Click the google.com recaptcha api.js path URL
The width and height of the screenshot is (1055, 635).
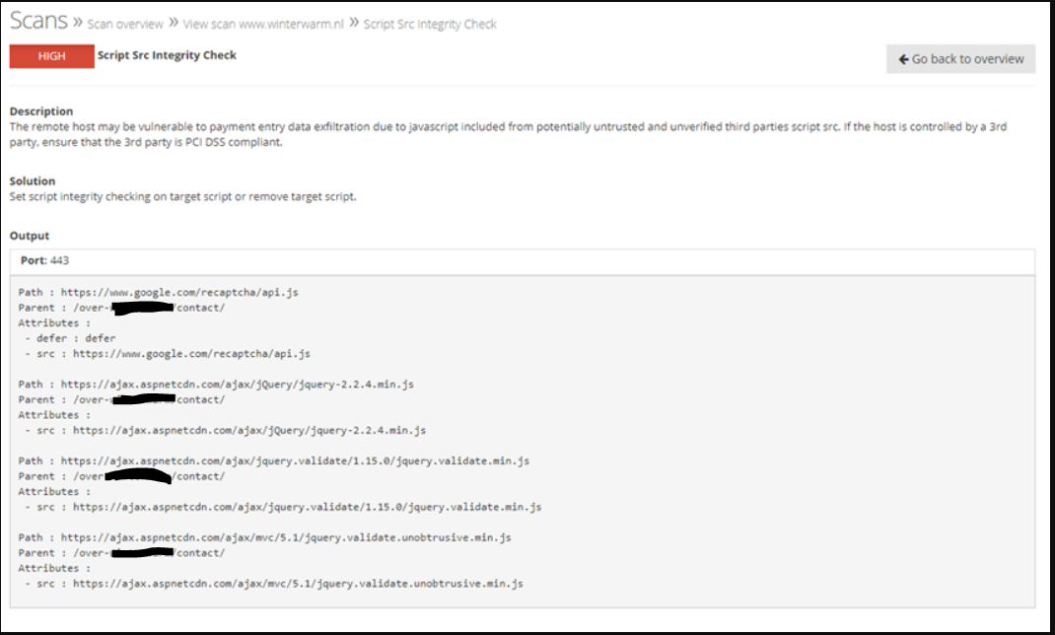(177, 292)
